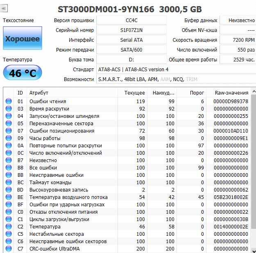Click the Общее время работы label
The width and height of the screenshot is (256, 253).
[193, 60]
